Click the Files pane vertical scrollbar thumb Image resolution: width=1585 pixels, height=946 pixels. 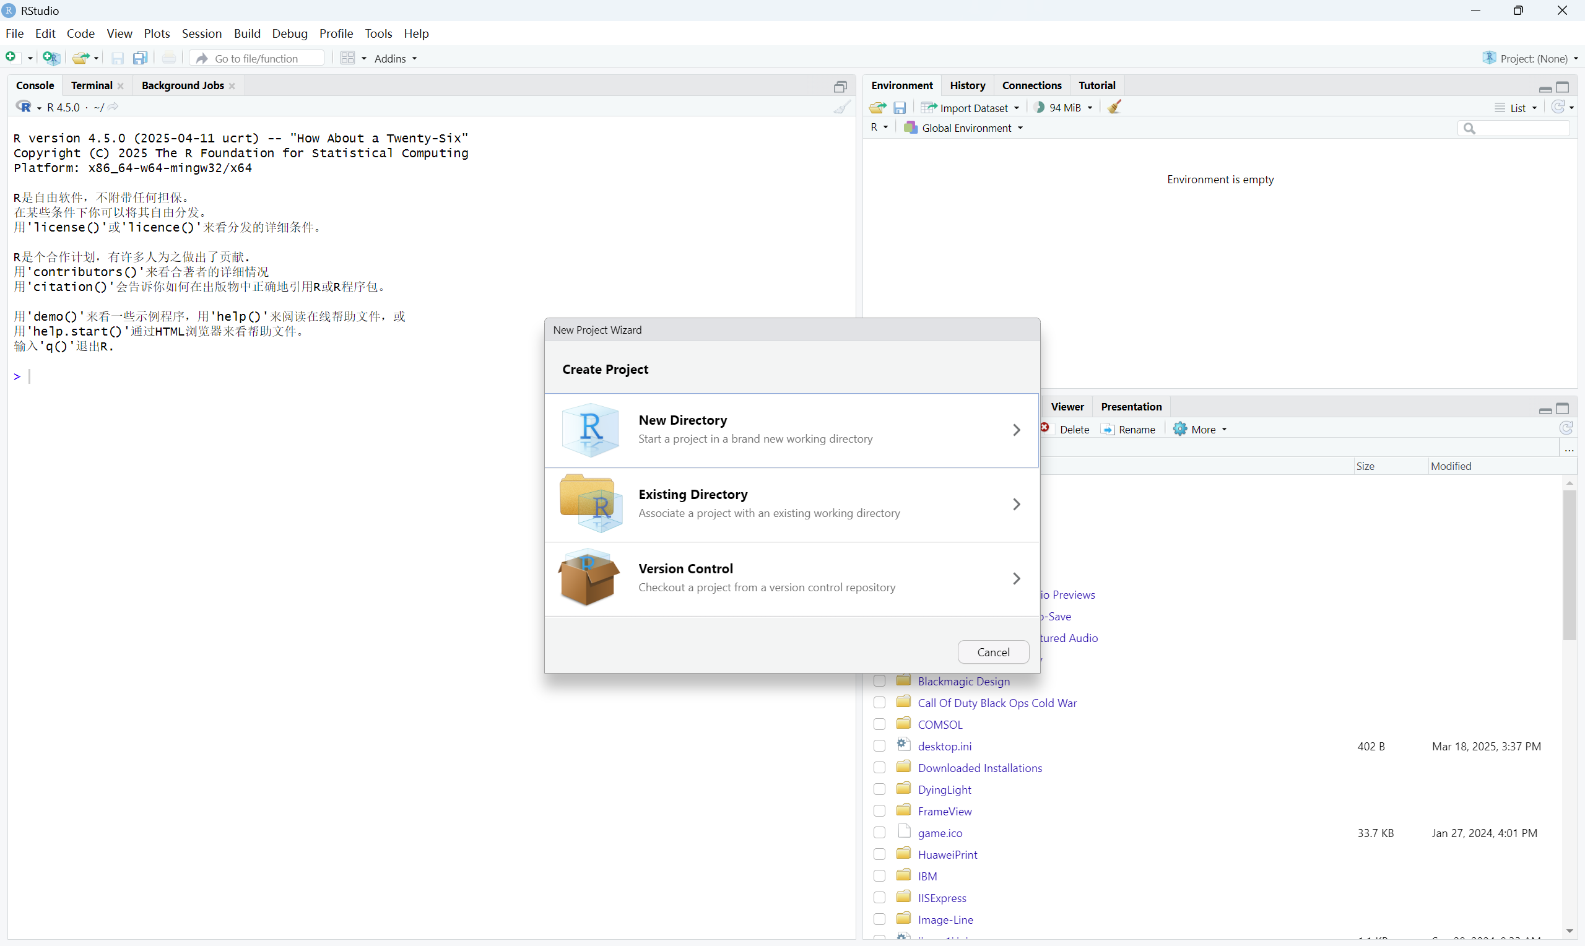pyautogui.click(x=1569, y=564)
